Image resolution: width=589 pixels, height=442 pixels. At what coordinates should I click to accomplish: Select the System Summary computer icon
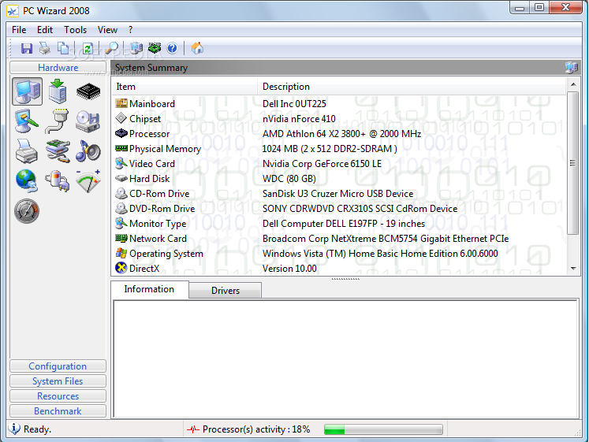[27, 91]
